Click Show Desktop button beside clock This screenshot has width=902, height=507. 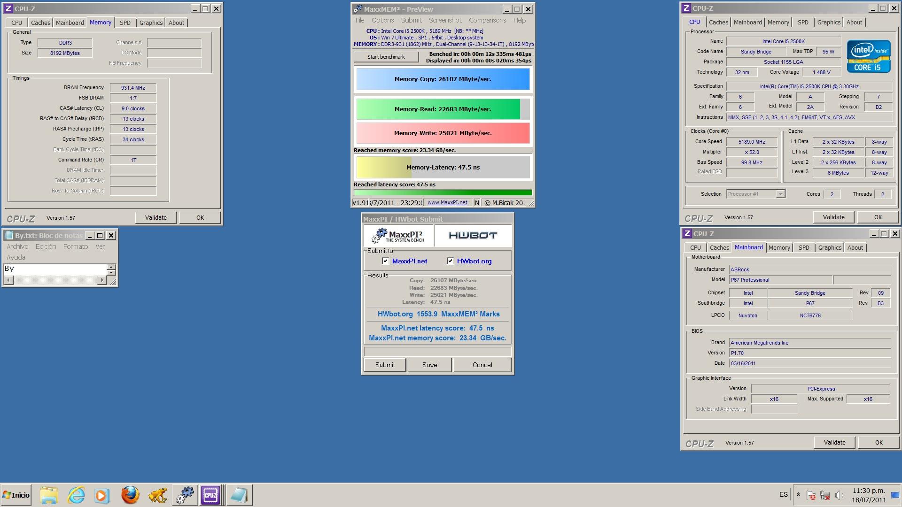tap(895, 495)
